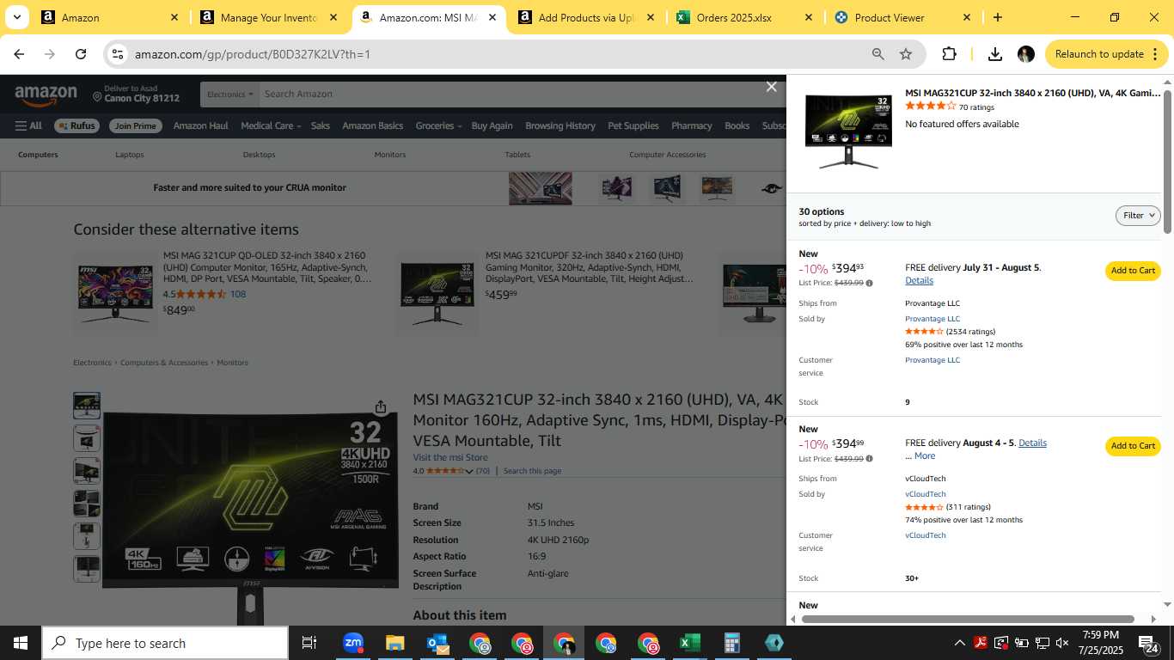The height and width of the screenshot is (660, 1174).
Task: Open the Zoom app on taskbar
Action: 353,643
